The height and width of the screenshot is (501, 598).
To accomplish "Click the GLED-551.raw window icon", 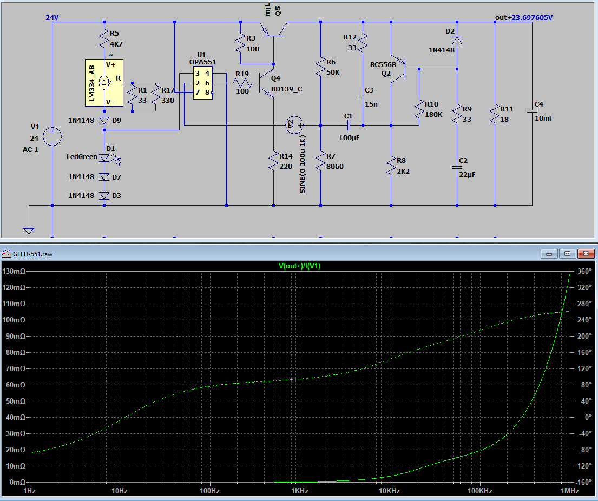I will tap(6, 254).
